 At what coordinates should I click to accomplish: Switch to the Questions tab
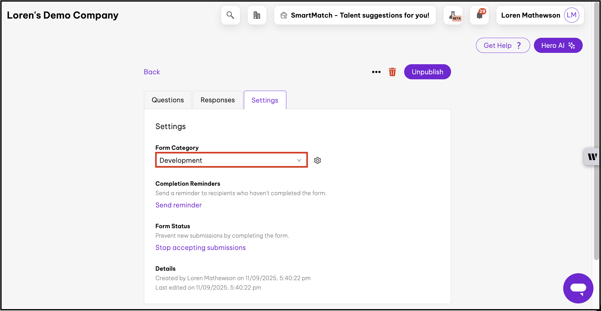[x=168, y=100]
